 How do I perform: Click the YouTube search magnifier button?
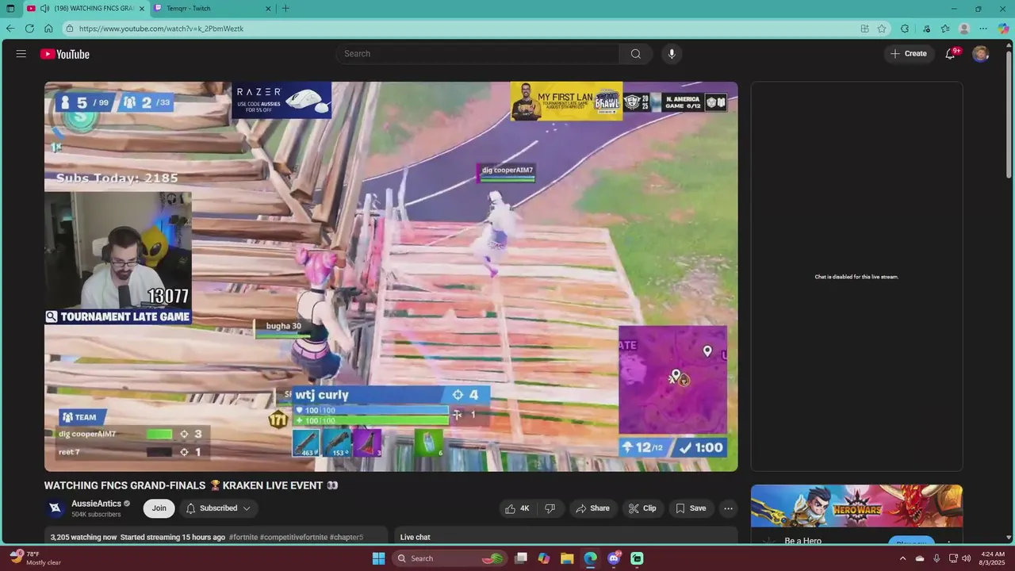636,54
